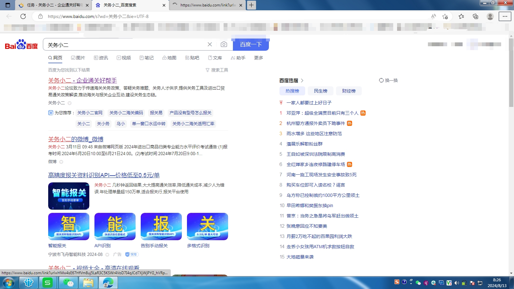The image size is (514, 289).
Task: Click the read aloud icon
Action: point(433,16)
